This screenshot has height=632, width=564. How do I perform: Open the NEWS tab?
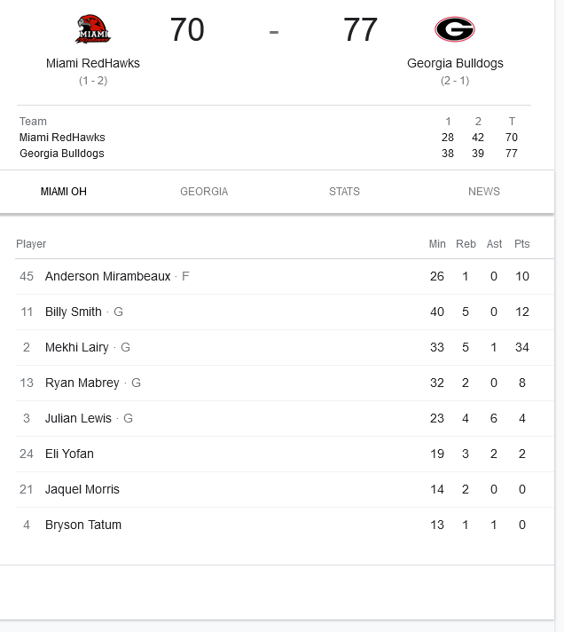(x=484, y=192)
